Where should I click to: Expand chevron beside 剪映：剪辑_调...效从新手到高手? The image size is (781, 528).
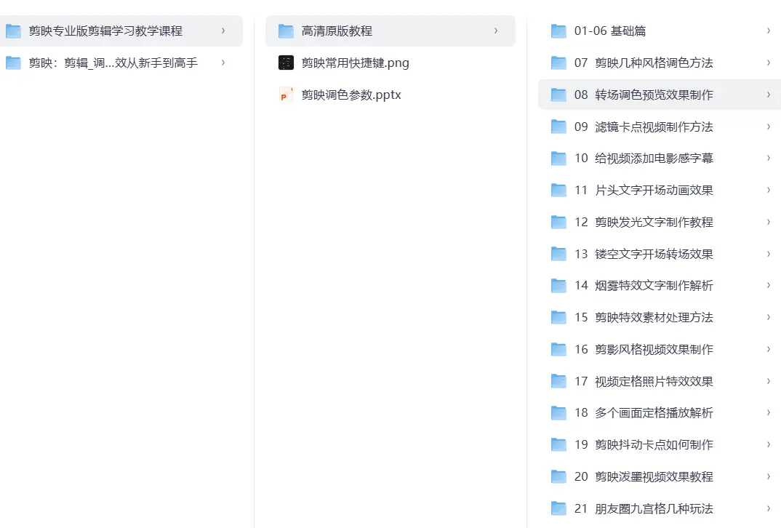point(223,63)
